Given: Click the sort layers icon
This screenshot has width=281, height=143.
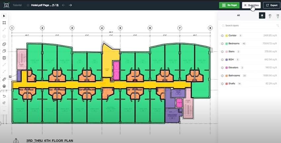Looking at the screenshot, I should pyautogui.click(x=278, y=26).
